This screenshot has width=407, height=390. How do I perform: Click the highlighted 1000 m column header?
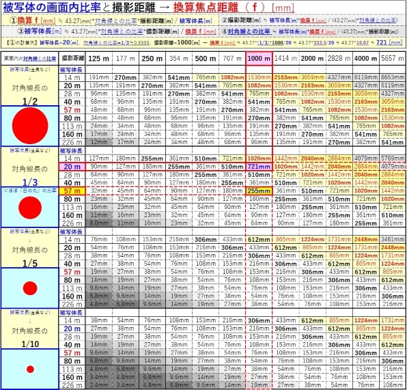pyautogui.click(x=259, y=59)
